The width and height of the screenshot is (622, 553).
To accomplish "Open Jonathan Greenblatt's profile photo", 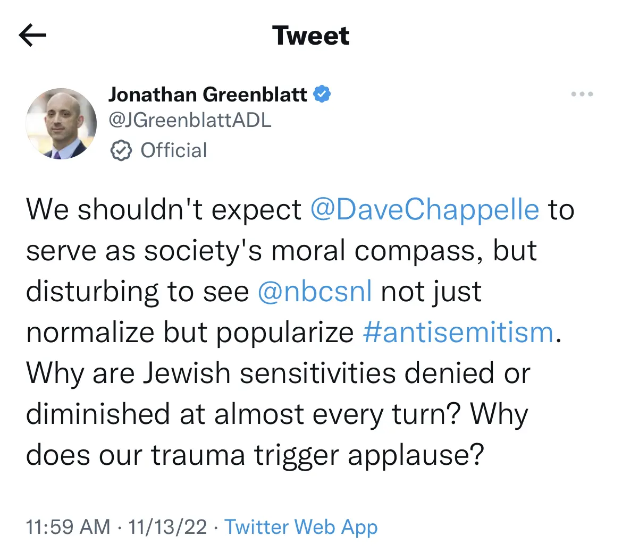I will click(x=61, y=124).
